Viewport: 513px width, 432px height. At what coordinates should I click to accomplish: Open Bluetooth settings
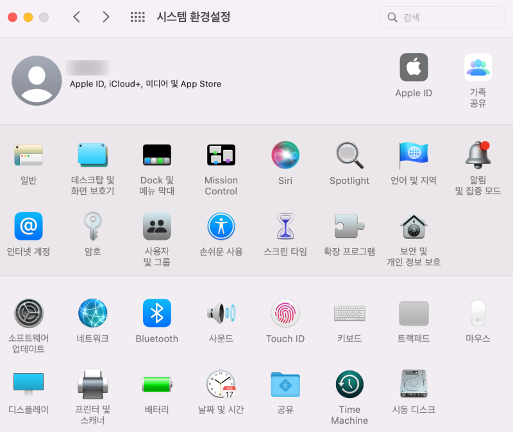(157, 313)
